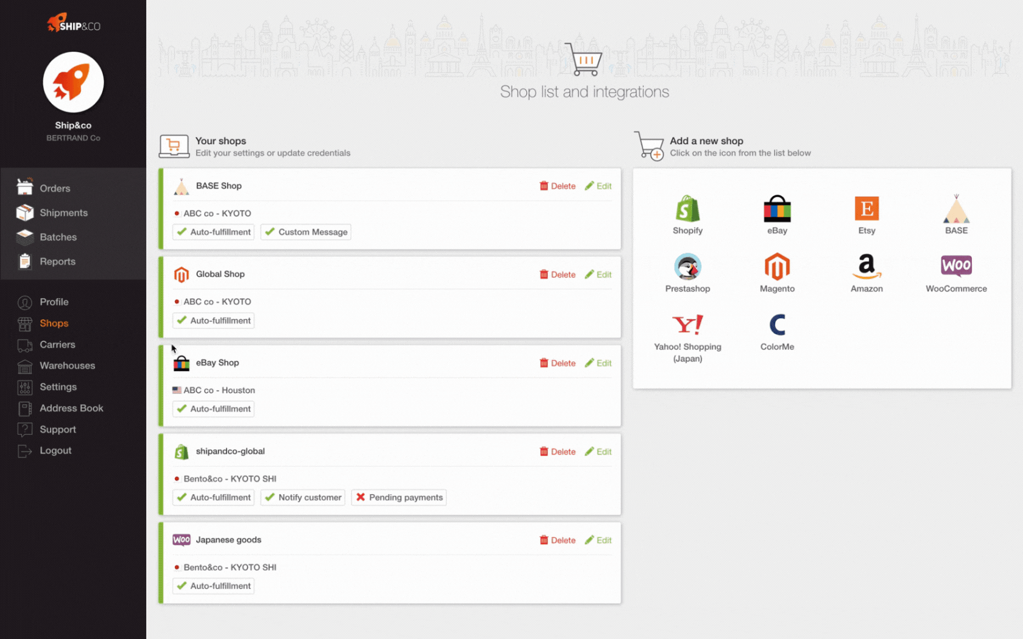The height and width of the screenshot is (639, 1023).
Task: Delete the BASE Shop
Action: pyautogui.click(x=557, y=186)
